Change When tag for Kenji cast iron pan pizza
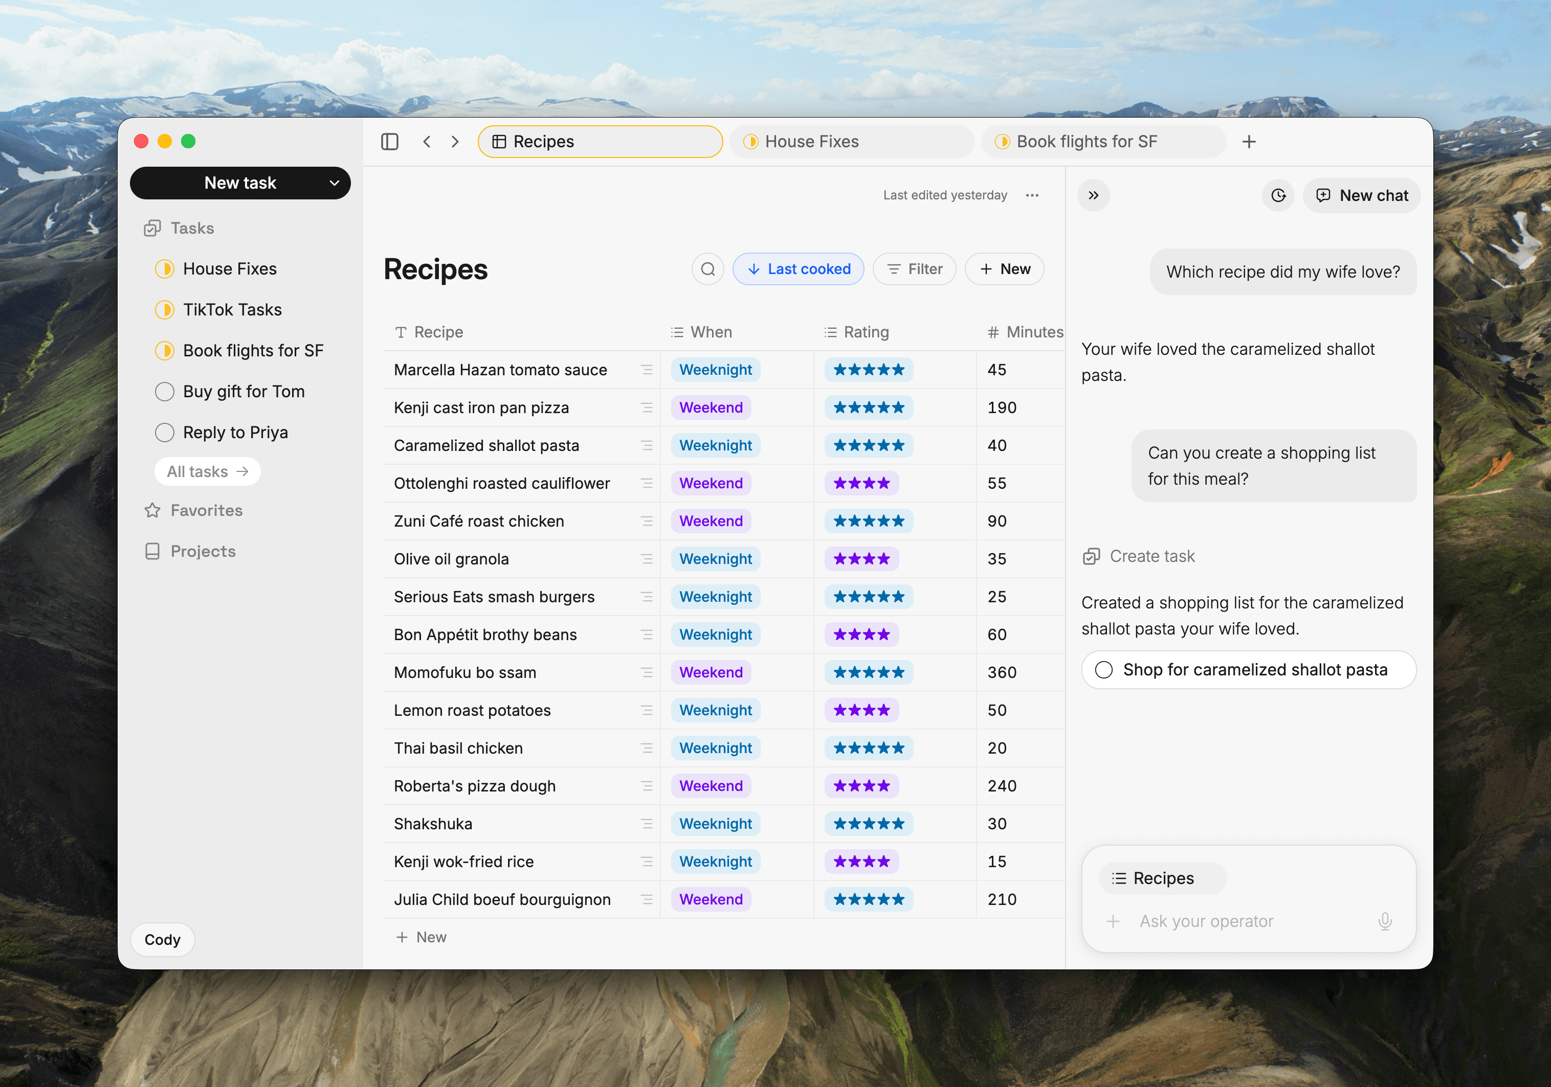Viewport: 1551px width, 1087px height. [x=711, y=408]
